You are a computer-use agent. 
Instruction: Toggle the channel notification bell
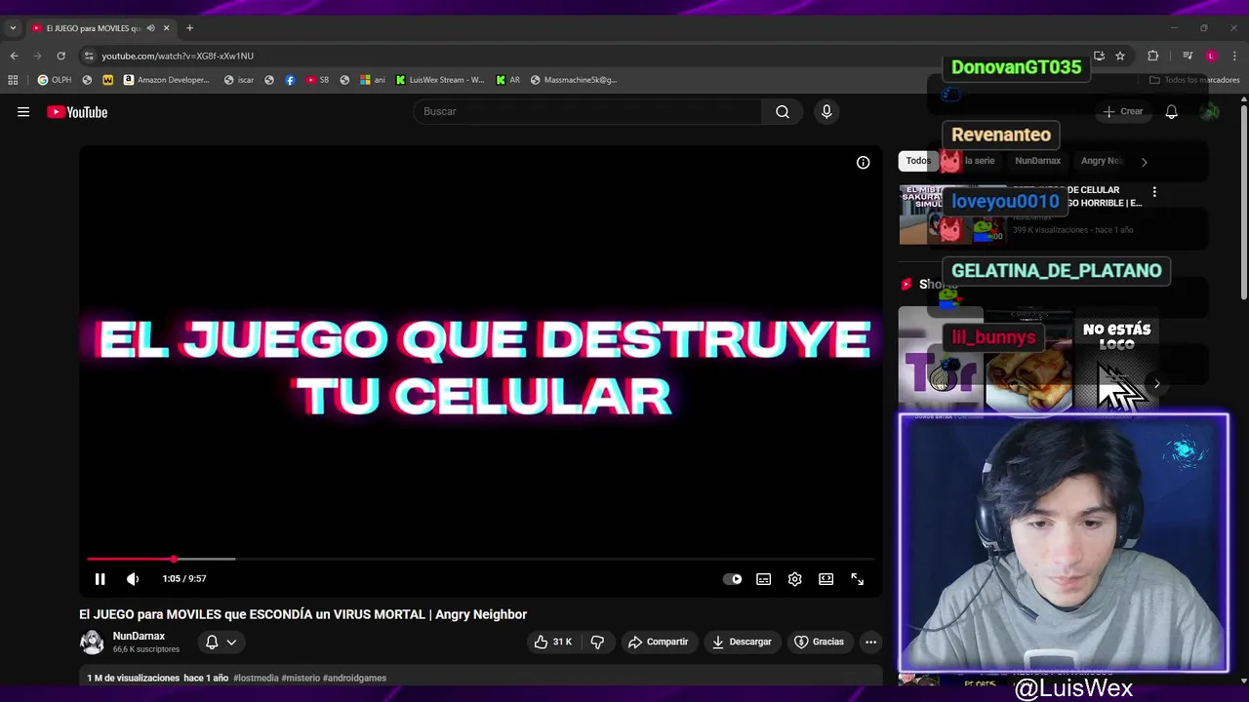(x=212, y=642)
